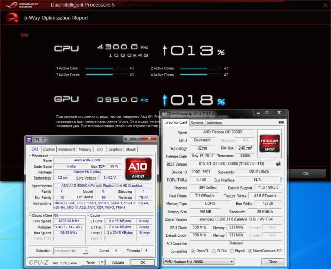Image resolution: width=331 pixels, height=269 pixels.
Task: Click the 2 Active Cores ratio bar
Action: click(x=200, y=68)
